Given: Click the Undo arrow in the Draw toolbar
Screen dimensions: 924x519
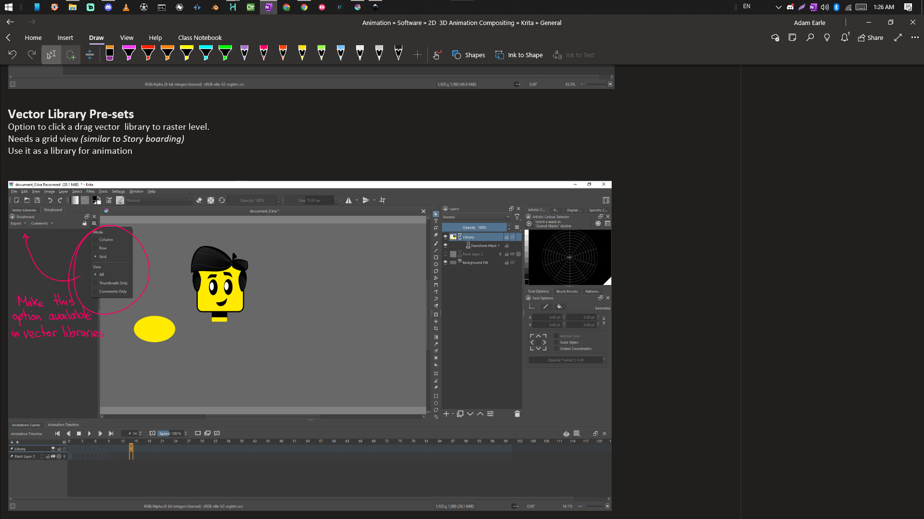Looking at the screenshot, I should coord(13,55).
